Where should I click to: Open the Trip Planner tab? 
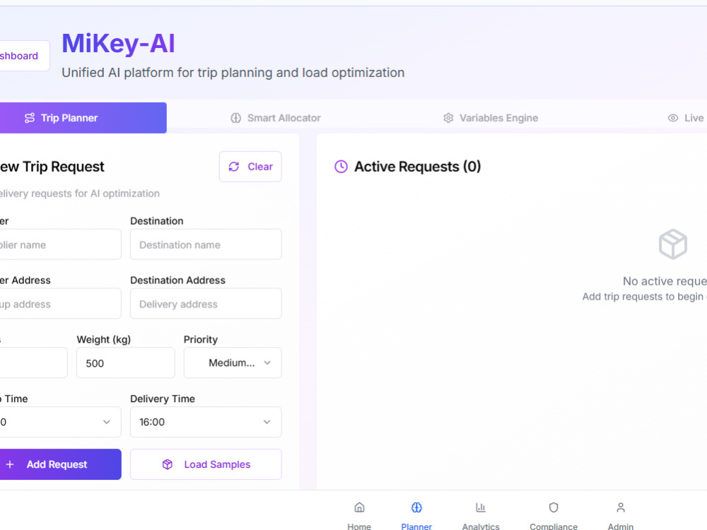click(x=83, y=117)
